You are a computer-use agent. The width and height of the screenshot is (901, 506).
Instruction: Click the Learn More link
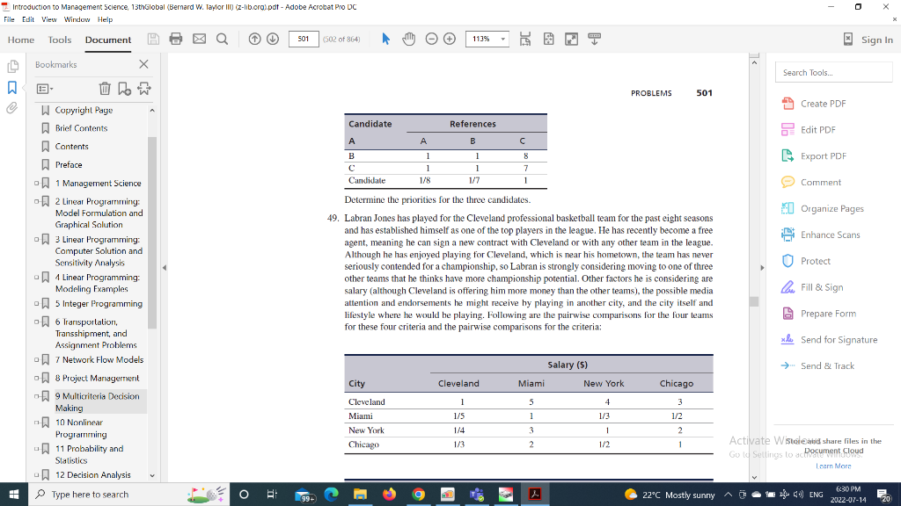point(832,466)
